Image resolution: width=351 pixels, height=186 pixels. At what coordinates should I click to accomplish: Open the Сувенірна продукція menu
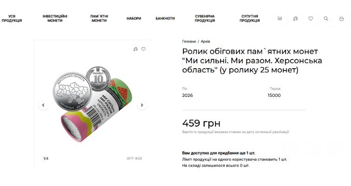pos(205,19)
